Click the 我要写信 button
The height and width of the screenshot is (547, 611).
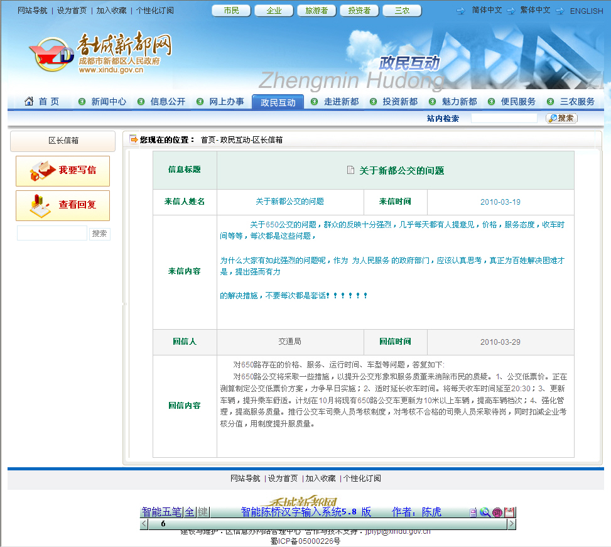(x=63, y=171)
